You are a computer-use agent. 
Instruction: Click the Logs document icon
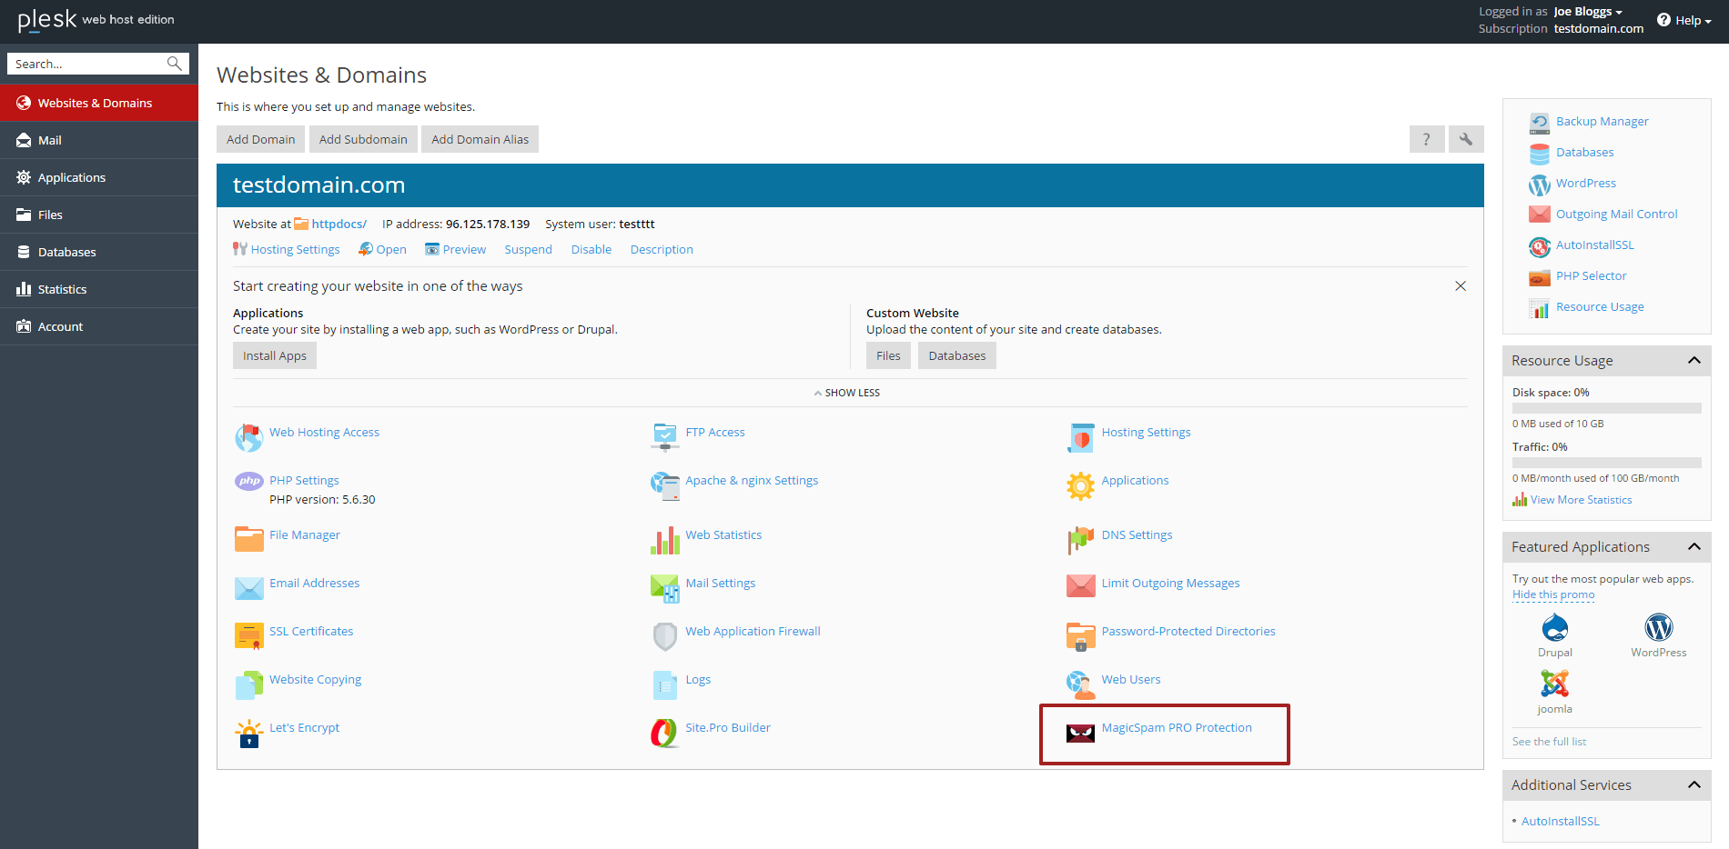[x=665, y=684]
